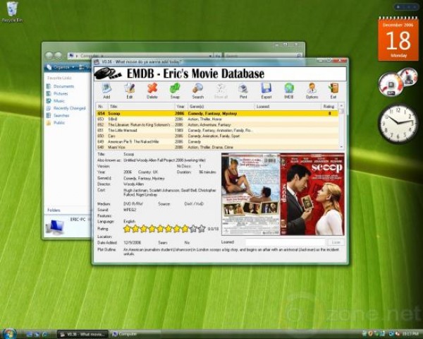The height and width of the screenshot is (339, 423).
Task: Click the Print toolbar icon
Action: coord(243,88)
